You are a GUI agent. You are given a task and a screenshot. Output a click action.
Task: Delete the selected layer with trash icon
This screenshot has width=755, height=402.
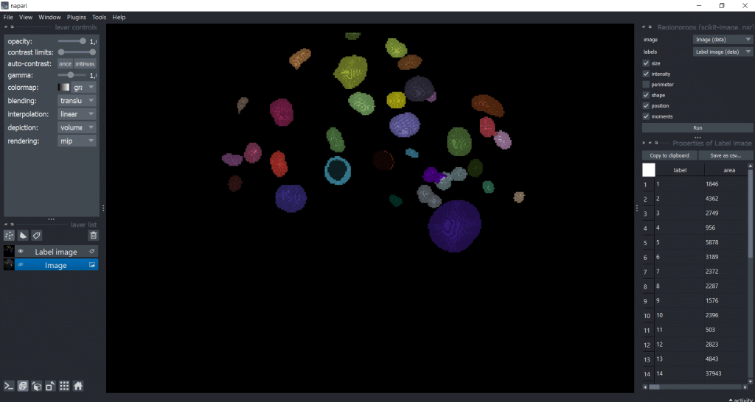(93, 236)
